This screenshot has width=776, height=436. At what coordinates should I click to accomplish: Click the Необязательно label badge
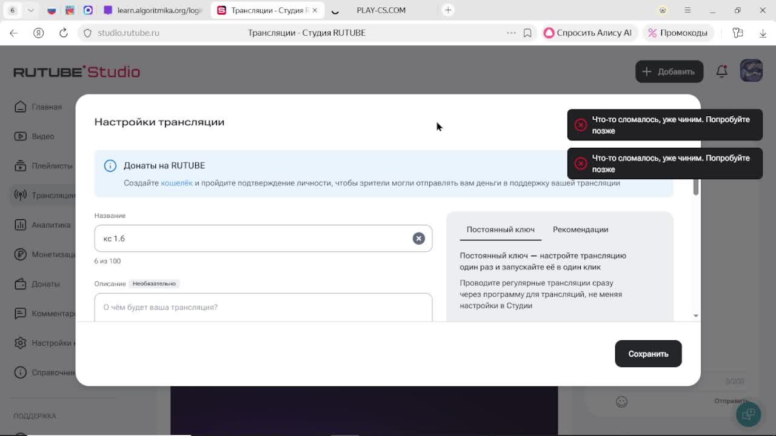click(154, 283)
